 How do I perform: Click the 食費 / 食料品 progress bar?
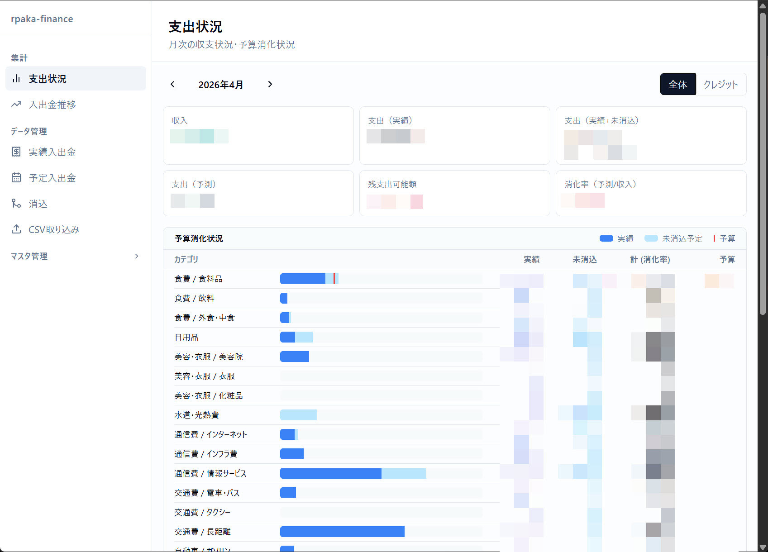381,279
